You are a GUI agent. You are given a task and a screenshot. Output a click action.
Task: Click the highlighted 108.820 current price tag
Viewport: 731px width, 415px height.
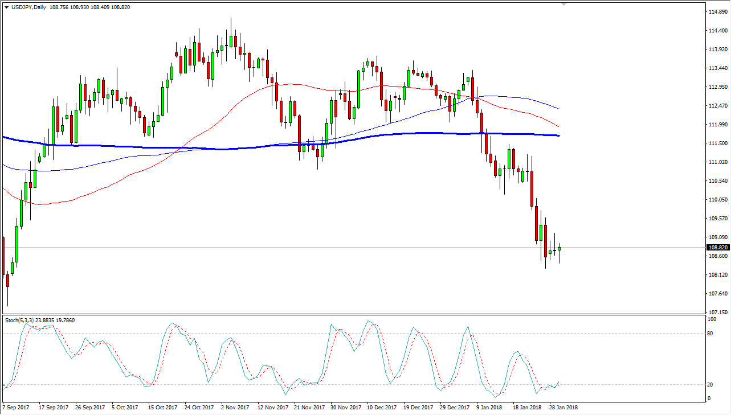click(716, 246)
